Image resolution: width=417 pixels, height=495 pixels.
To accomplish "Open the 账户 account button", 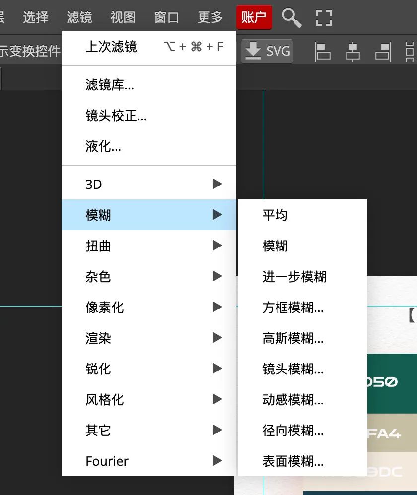I will click(x=254, y=17).
